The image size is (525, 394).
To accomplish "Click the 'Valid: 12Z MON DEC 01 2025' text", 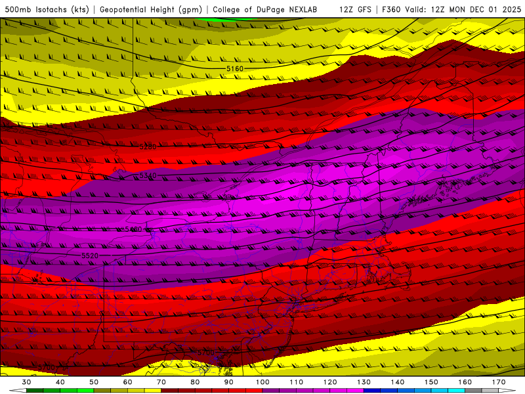I will pos(463,9).
